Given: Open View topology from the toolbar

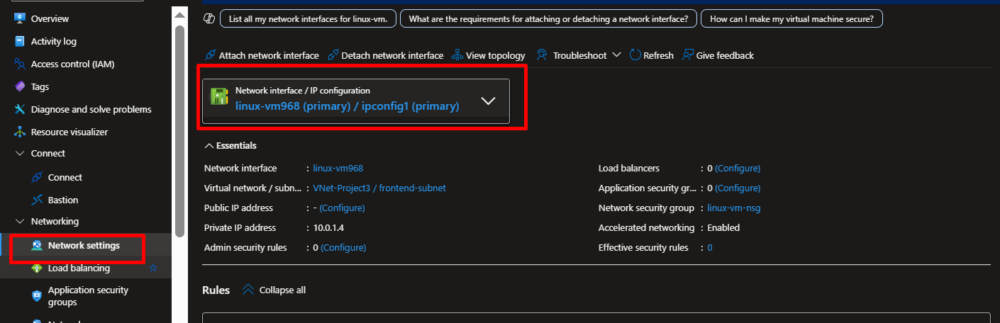Looking at the screenshot, I should point(488,55).
